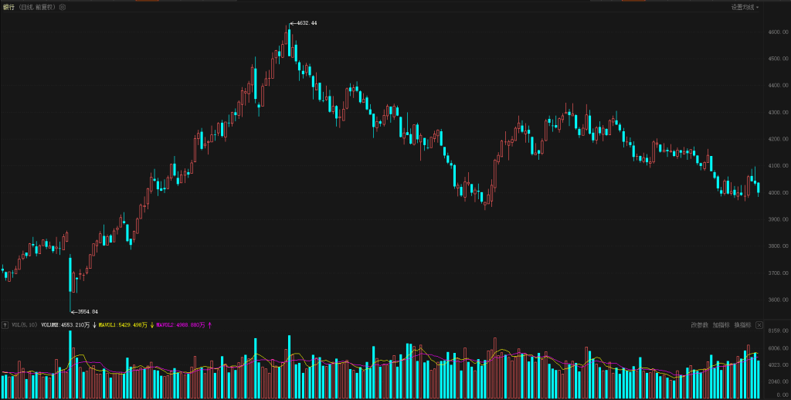Open the (日线,前复权) period selector

point(37,7)
